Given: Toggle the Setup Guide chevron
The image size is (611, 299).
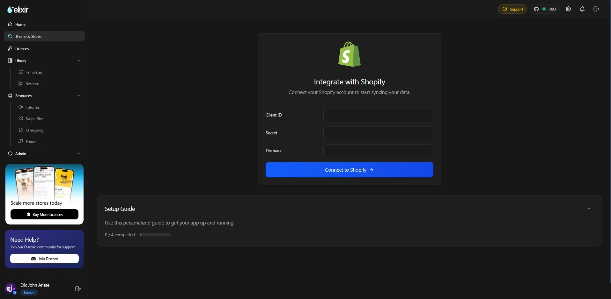Looking at the screenshot, I should pyautogui.click(x=589, y=209).
